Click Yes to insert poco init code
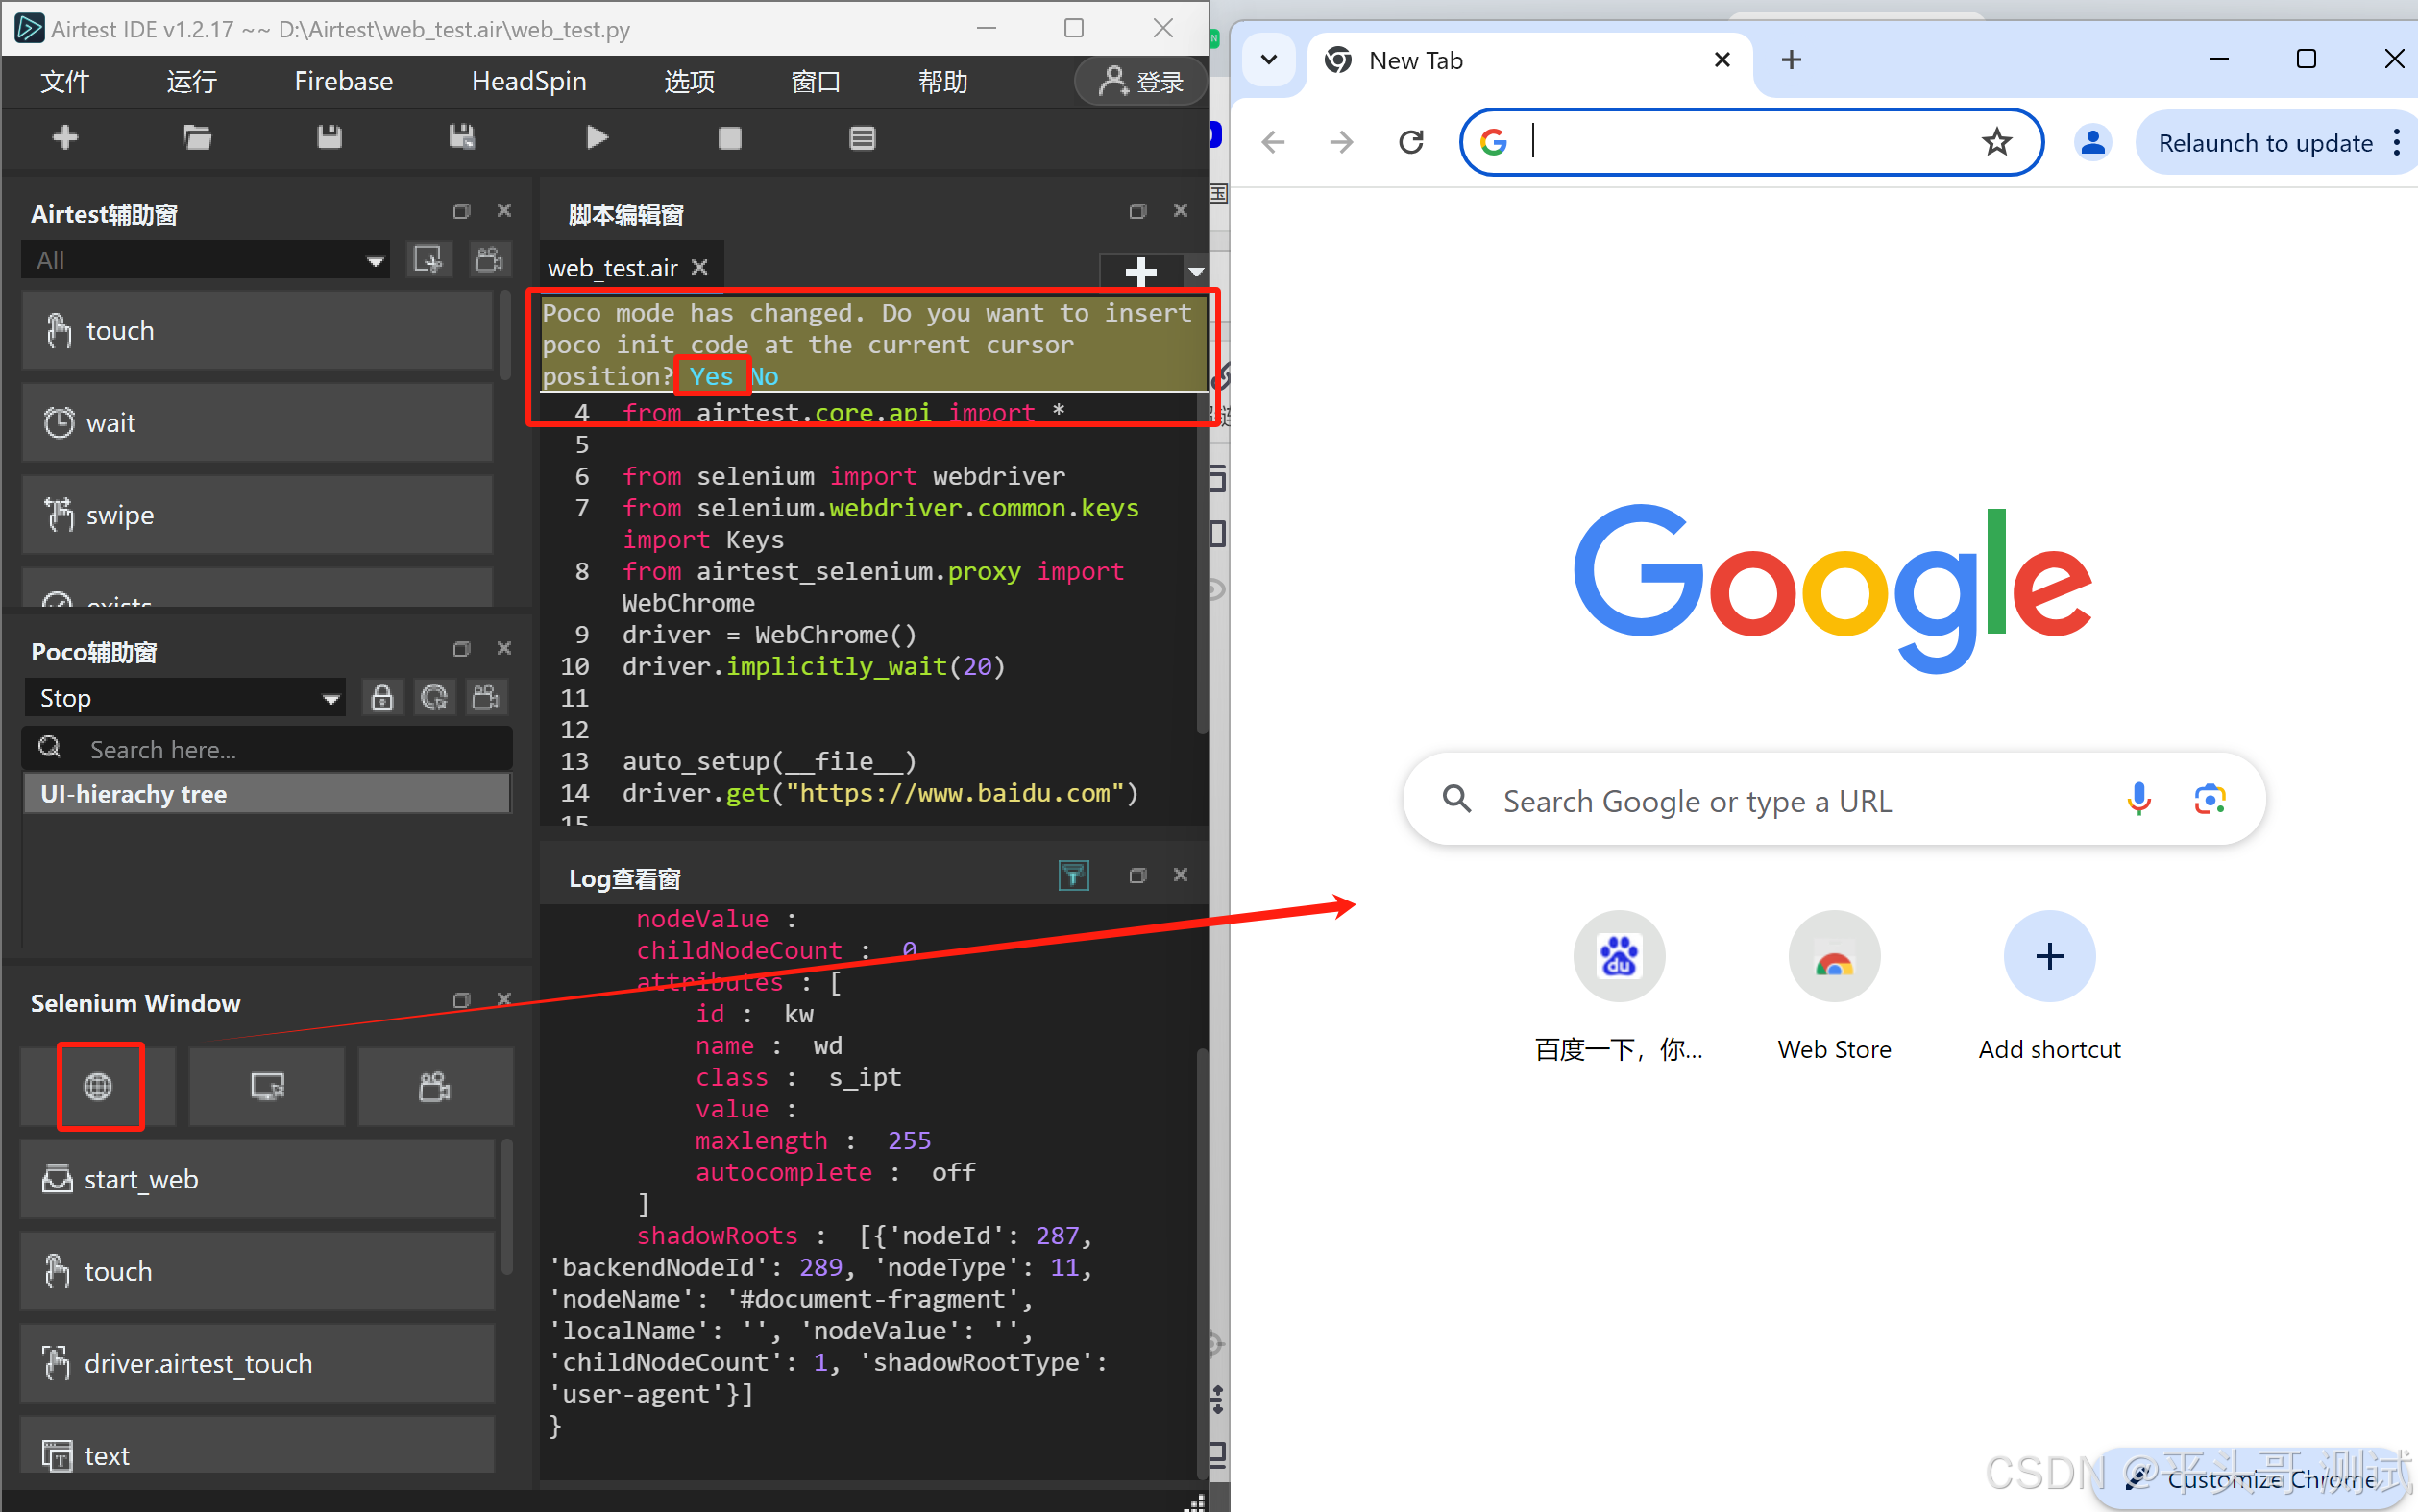This screenshot has width=2418, height=1512. point(710,377)
